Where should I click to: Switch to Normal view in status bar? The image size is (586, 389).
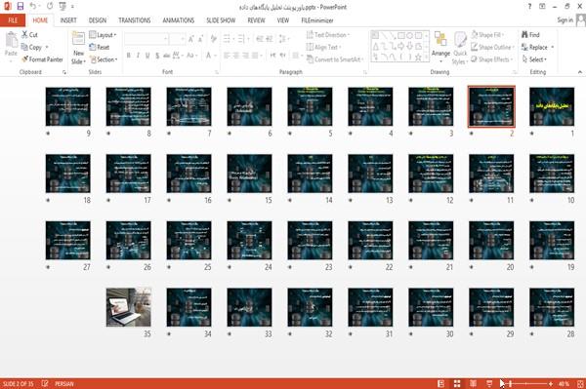pos(441,383)
